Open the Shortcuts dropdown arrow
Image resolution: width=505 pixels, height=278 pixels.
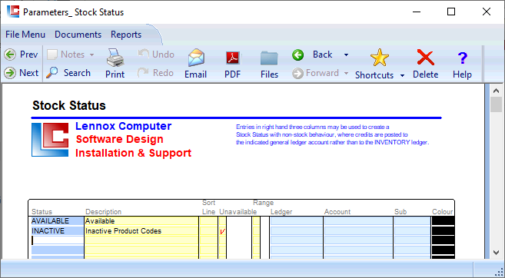click(402, 75)
